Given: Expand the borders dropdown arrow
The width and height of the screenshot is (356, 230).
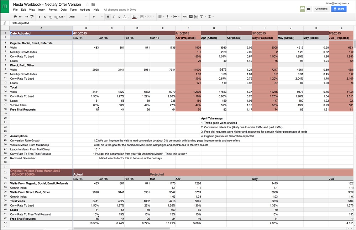Looking at the screenshot, I should (x=146, y=17).
